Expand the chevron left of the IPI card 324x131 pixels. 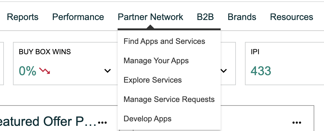(x=224, y=71)
